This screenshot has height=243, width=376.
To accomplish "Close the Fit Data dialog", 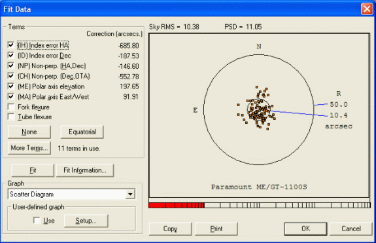I will pos(367,9).
